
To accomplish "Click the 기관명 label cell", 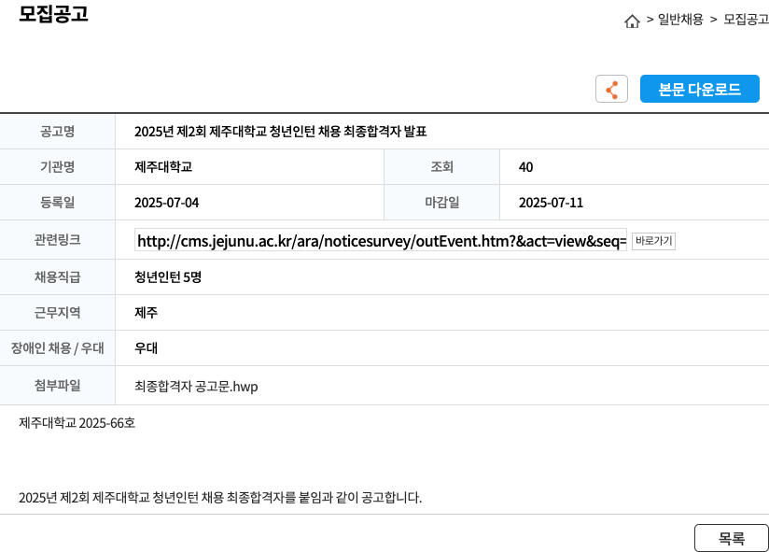I will click(57, 167).
